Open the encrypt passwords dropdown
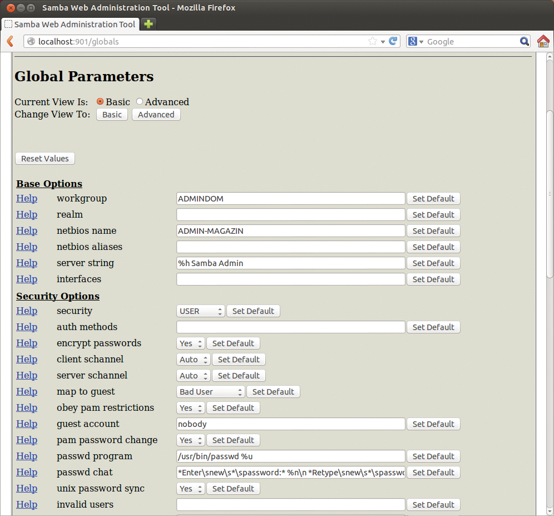The width and height of the screenshot is (554, 516). 190,343
